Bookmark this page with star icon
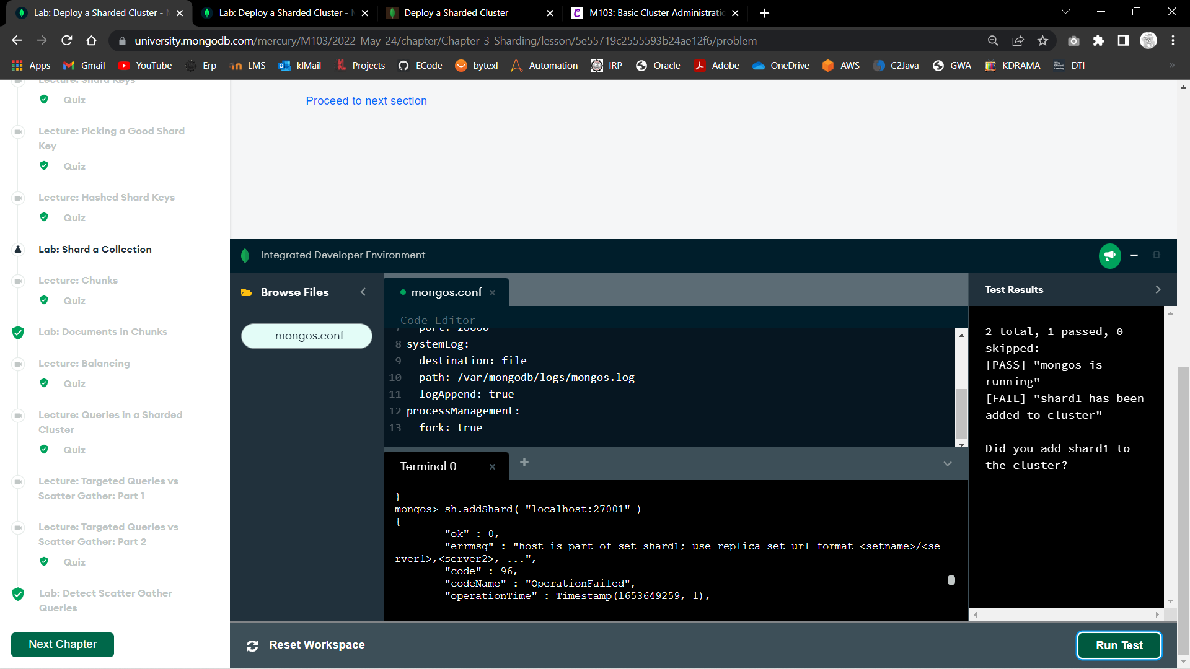Screen dimensions: 1190x669 (1042, 41)
